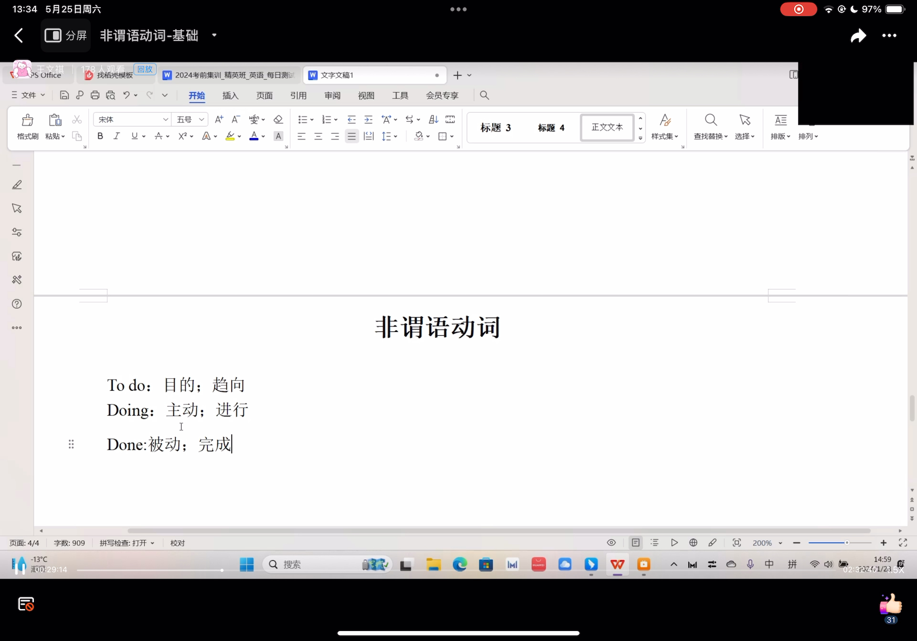Click the full screen icon in status bar
Image resolution: width=917 pixels, height=641 pixels.
pos(903,543)
